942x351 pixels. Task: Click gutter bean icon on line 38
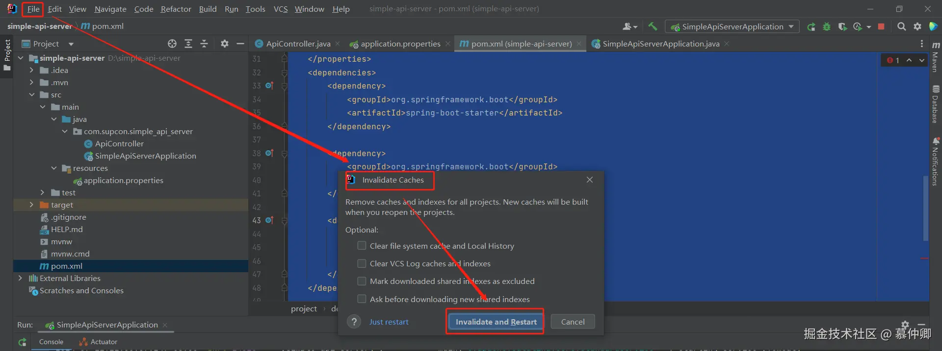(x=269, y=153)
